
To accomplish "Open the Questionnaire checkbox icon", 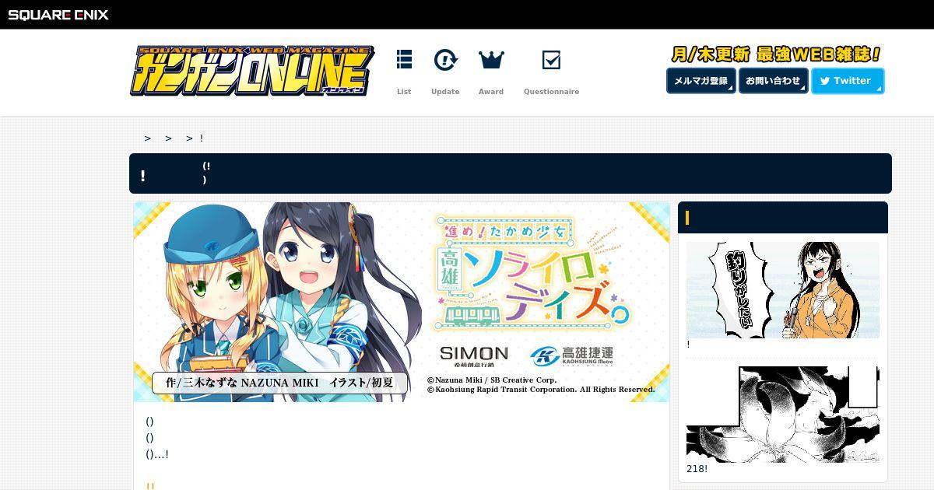I will [551, 60].
